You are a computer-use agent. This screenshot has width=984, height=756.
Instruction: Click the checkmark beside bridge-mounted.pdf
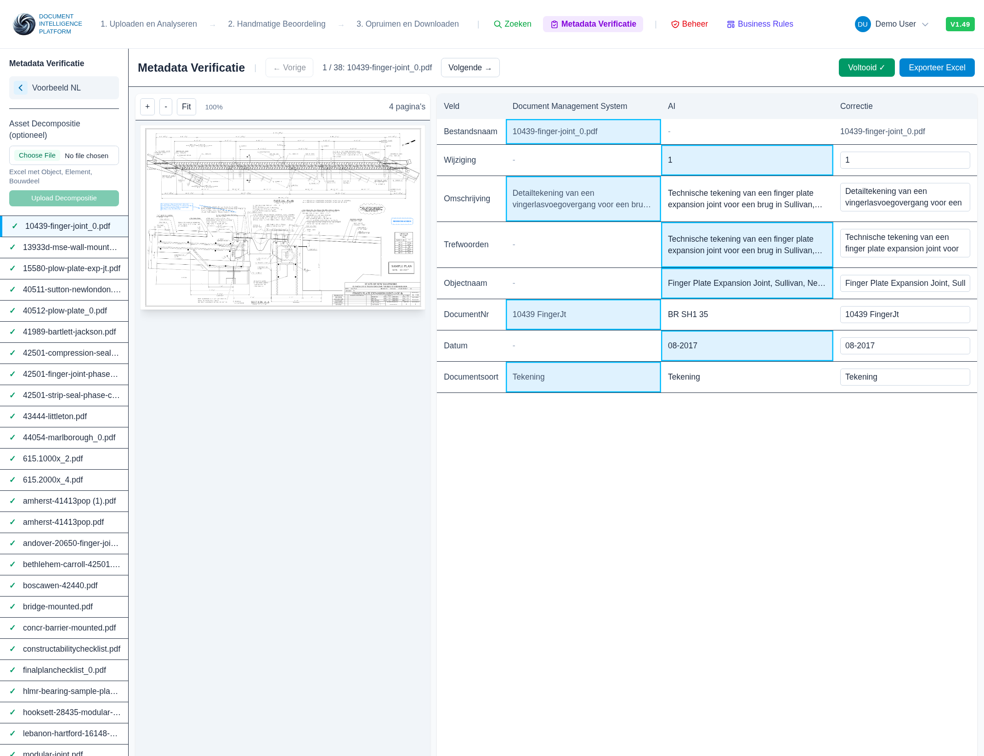click(12, 607)
